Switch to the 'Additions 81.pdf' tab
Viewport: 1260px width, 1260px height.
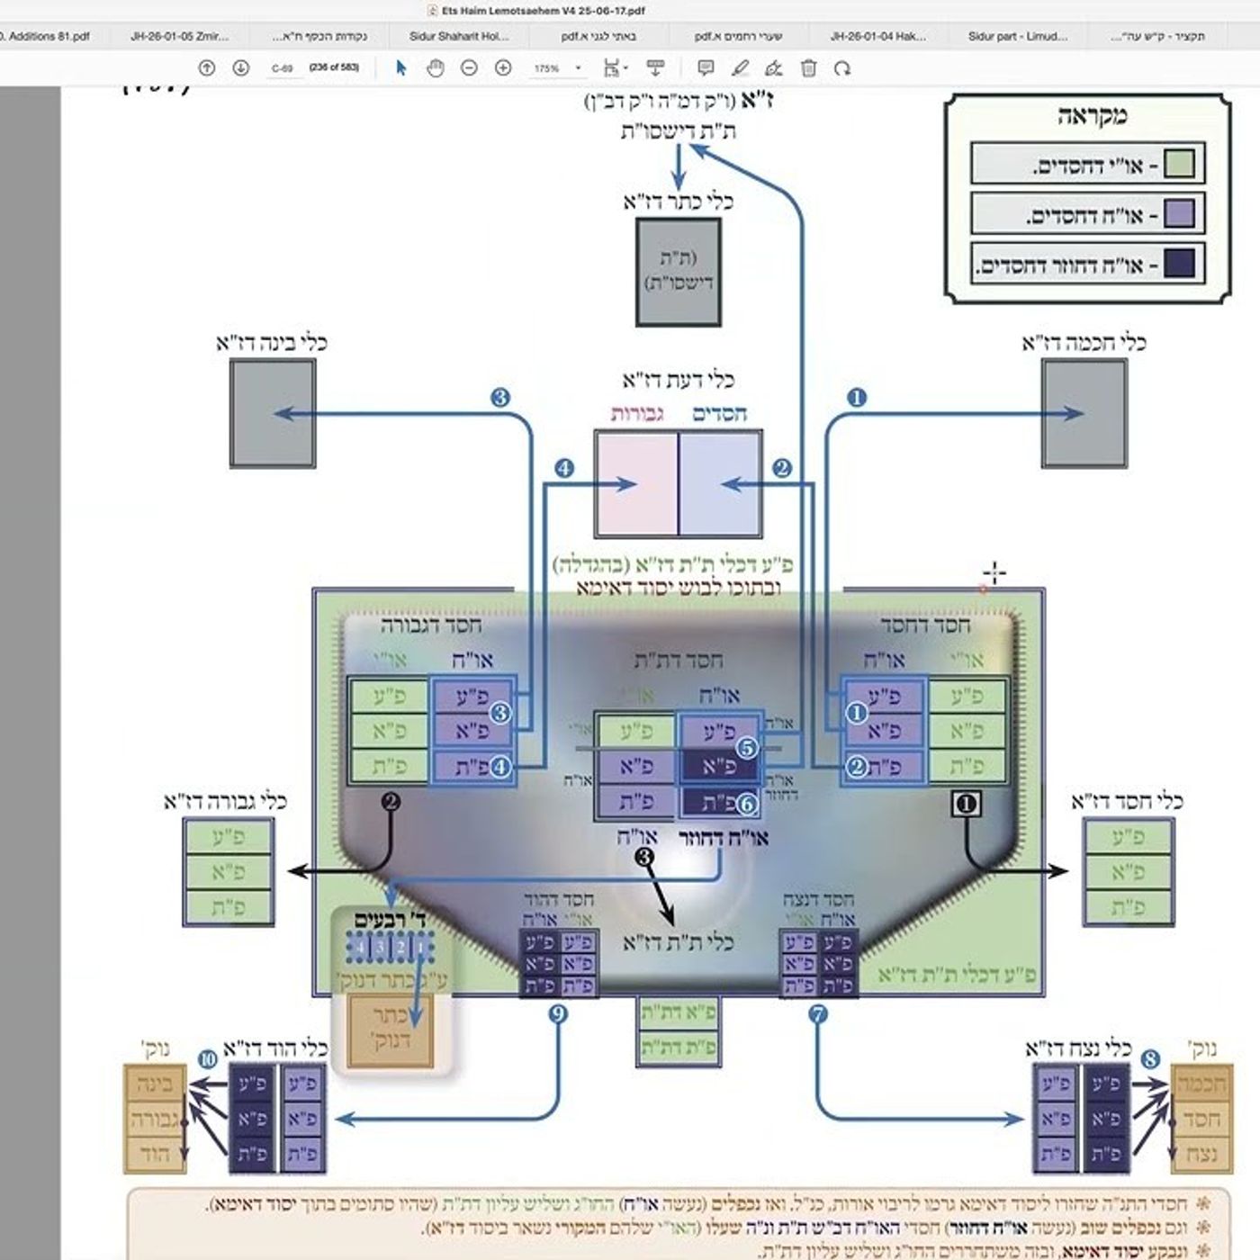[47, 37]
